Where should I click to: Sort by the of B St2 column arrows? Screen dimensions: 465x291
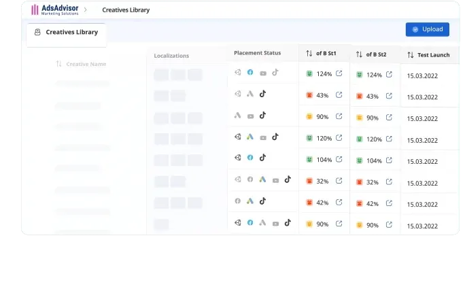359,54
